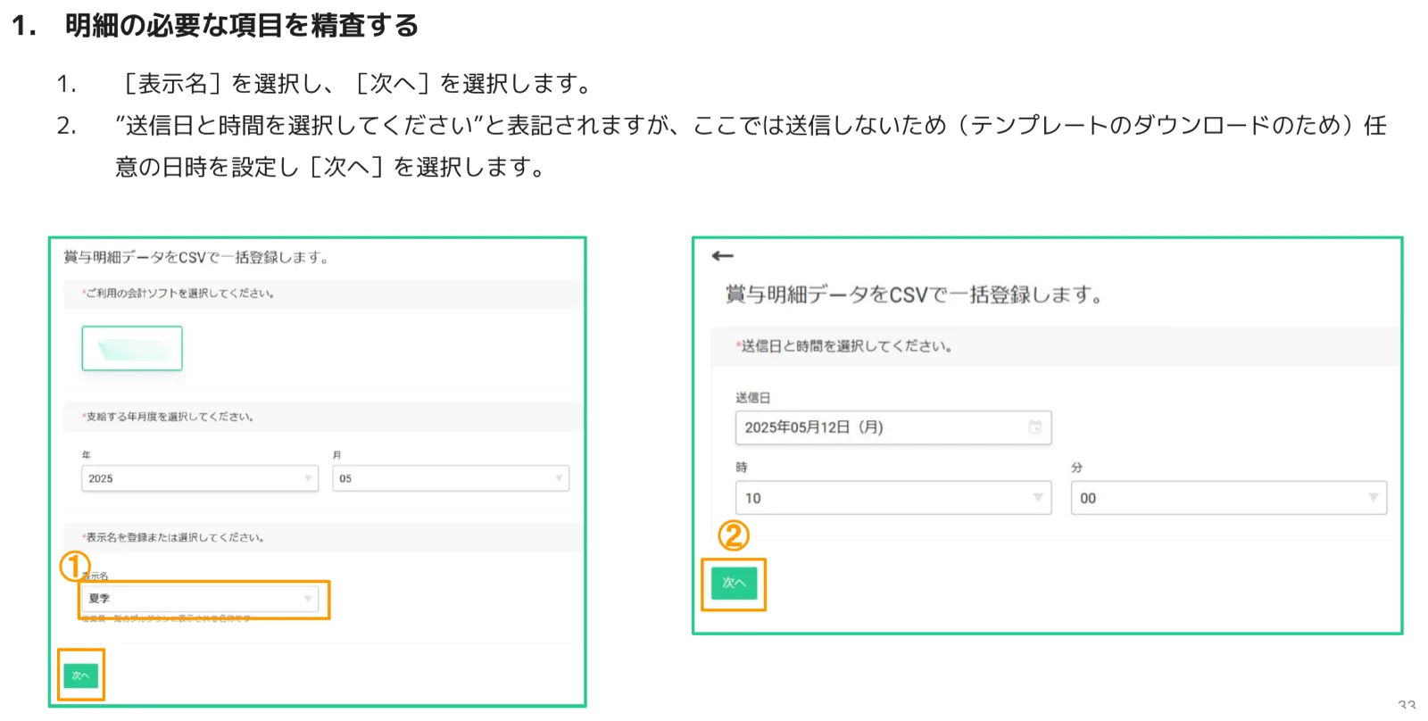Open the 時 dropdown showing 10

(893, 498)
